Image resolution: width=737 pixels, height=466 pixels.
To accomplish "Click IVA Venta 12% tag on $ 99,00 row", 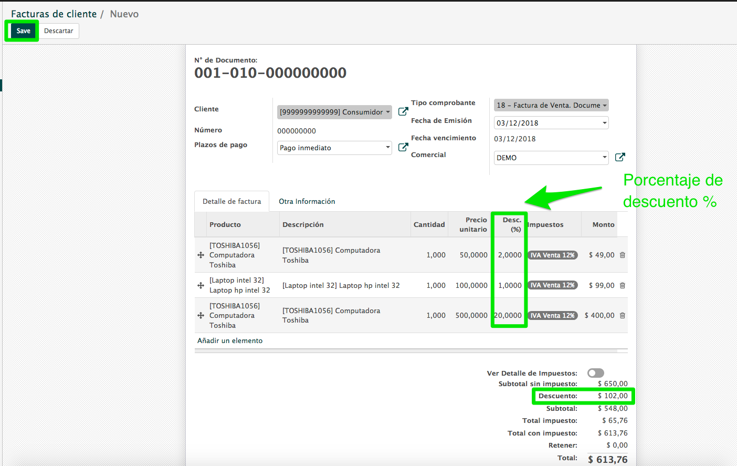I will [x=553, y=285].
